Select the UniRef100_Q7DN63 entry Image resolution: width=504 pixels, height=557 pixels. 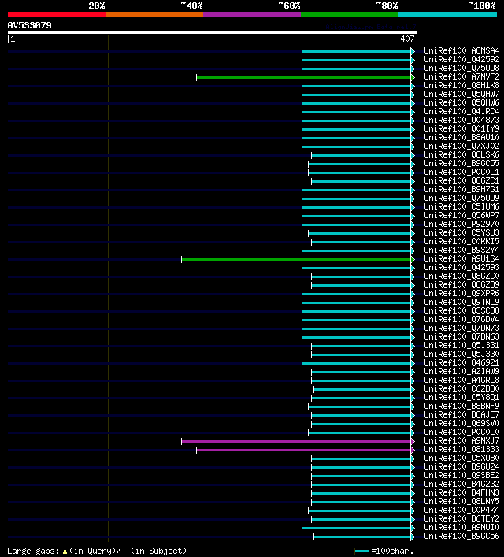pos(461,336)
